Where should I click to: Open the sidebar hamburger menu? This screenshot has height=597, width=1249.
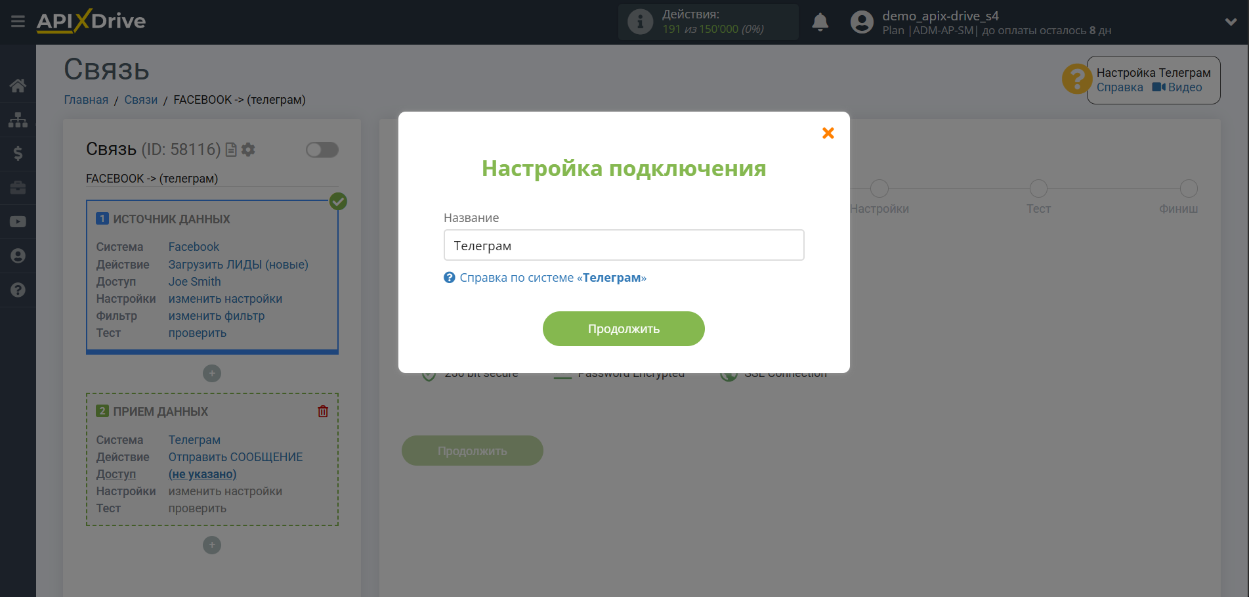(x=18, y=21)
